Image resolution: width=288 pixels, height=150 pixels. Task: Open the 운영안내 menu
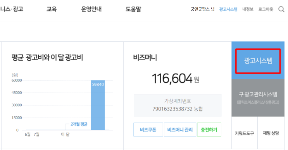point(91,9)
